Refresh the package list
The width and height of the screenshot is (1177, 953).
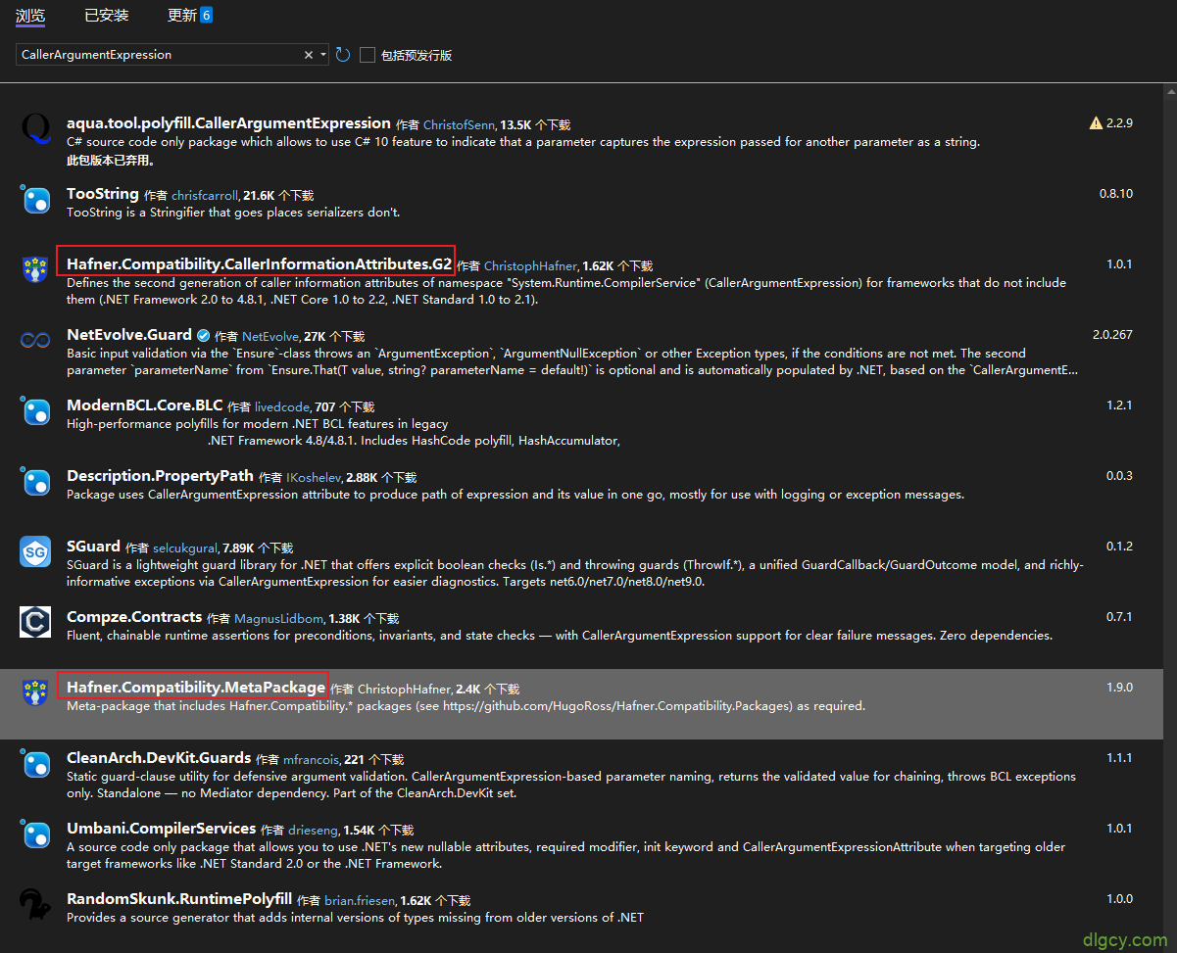[343, 55]
